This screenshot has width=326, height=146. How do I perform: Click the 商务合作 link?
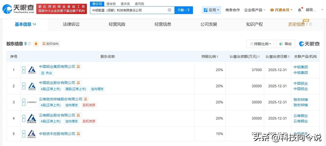233,10
